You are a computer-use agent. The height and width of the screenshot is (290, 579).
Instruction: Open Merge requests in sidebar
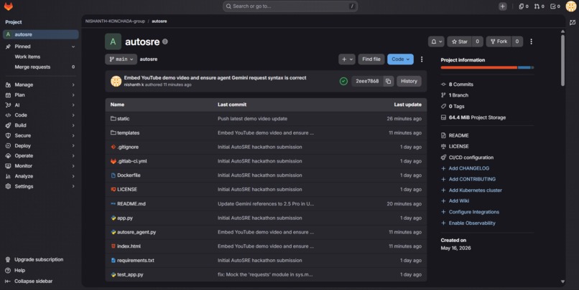[41, 67]
